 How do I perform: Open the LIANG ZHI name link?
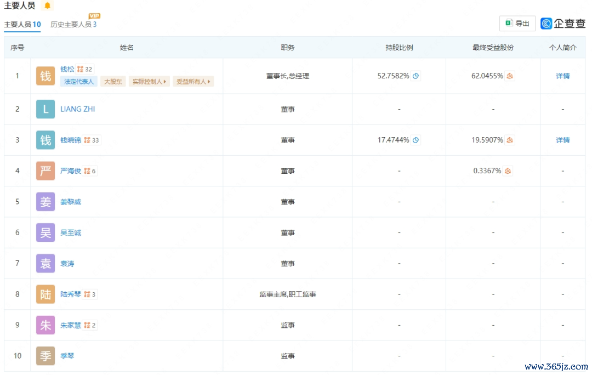pos(77,109)
